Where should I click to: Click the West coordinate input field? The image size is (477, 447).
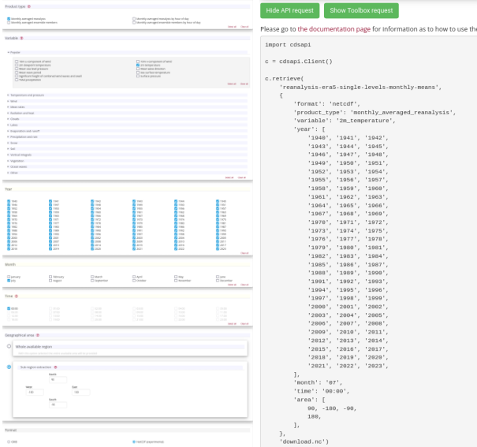[x=35, y=392]
